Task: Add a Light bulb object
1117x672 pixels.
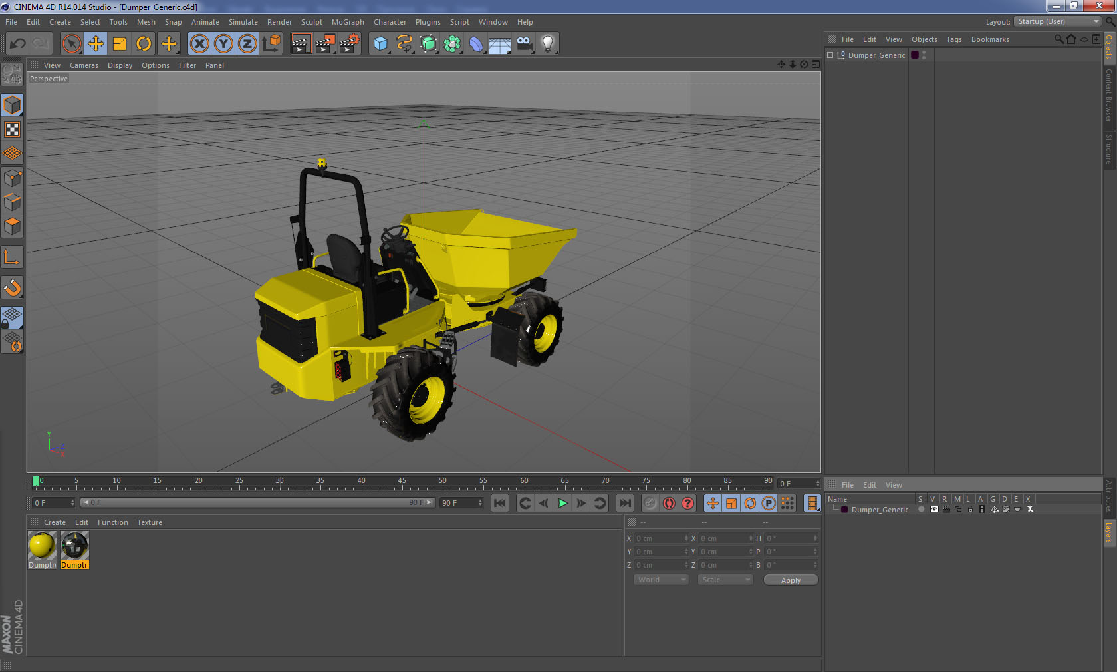Action: pyautogui.click(x=547, y=44)
